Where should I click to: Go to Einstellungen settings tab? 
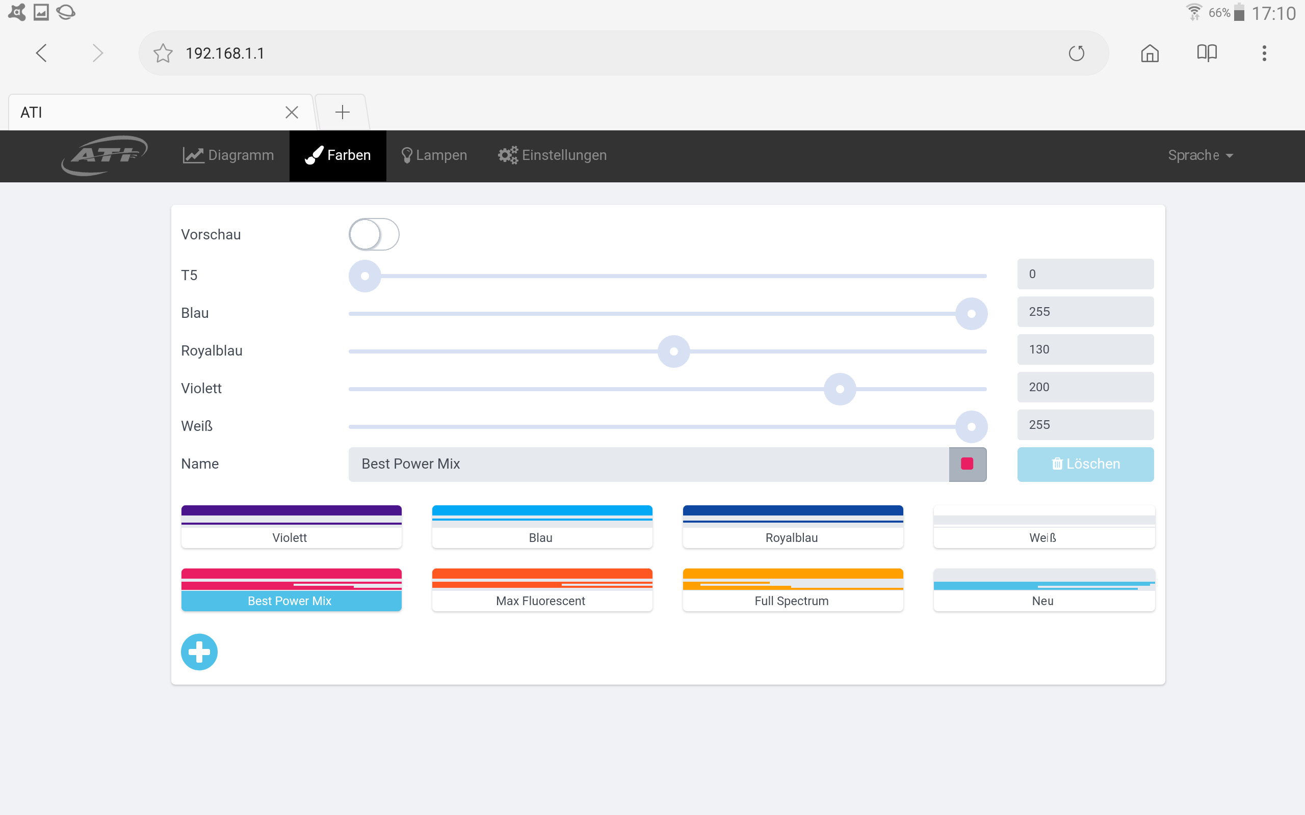point(552,155)
